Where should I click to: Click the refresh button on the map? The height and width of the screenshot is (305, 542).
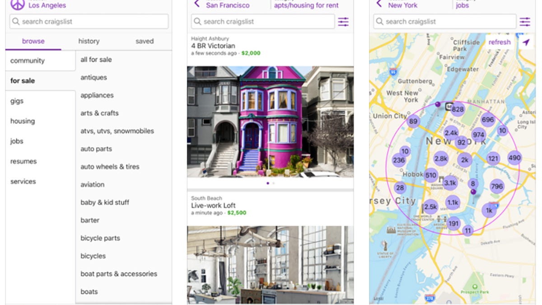(500, 42)
